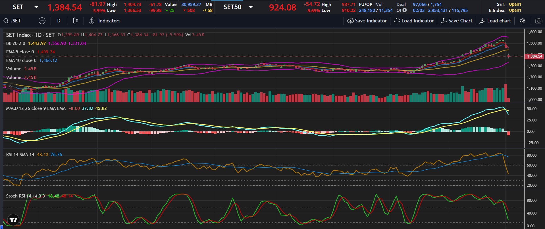Click the Save Chart label
The height and width of the screenshot is (229, 545).
point(460,21)
